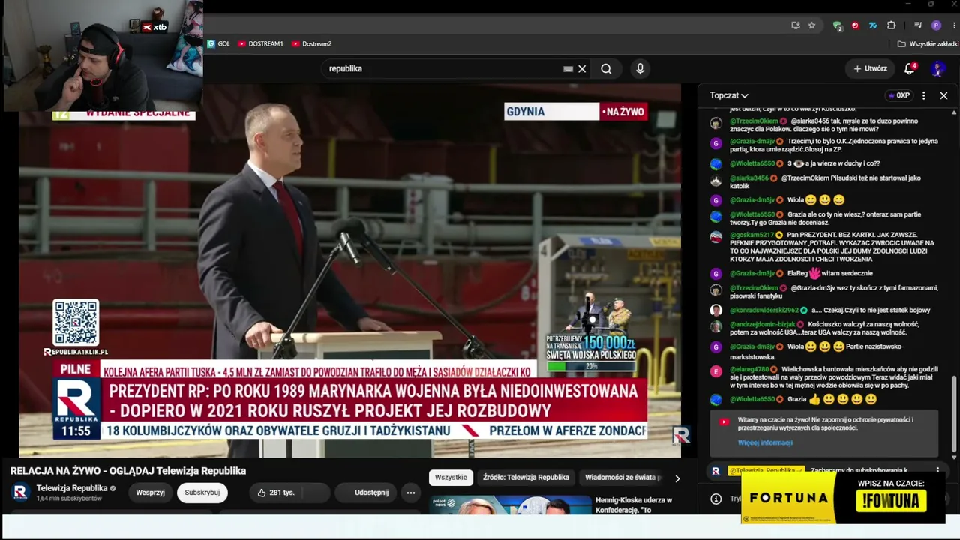Image resolution: width=960 pixels, height=540 pixels.
Task: Click username @elareg4780 in chat
Action: [749, 369]
